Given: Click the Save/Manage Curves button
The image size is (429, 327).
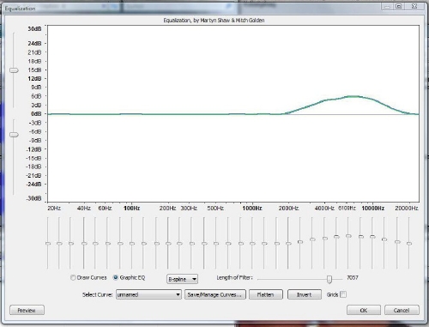Looking at the screenshot, I should (215, 294).
